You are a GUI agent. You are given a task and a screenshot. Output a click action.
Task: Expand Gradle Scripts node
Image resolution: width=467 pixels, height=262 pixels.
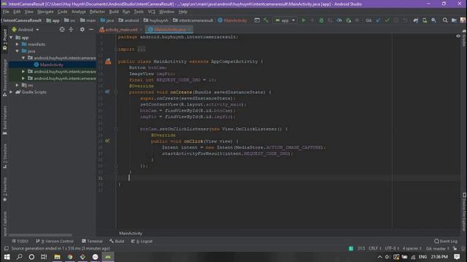12,92
